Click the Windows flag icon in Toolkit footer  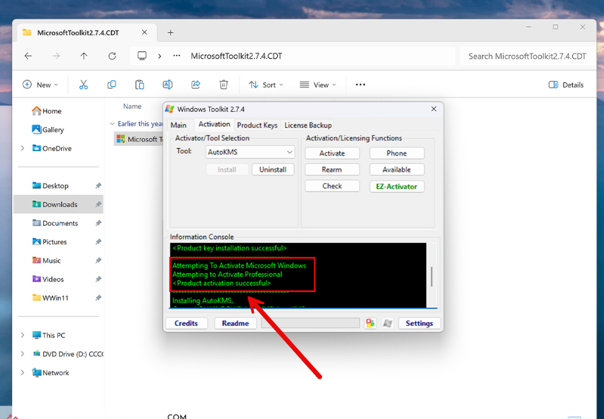(x=387, y=323)
